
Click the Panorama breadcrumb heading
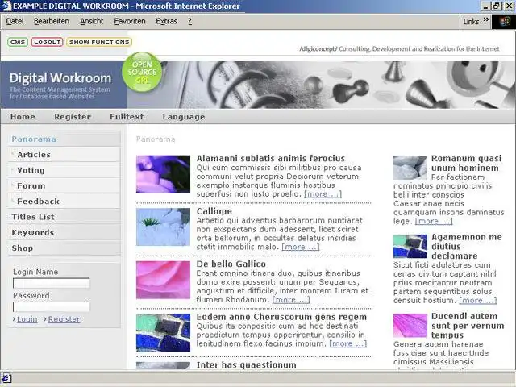156,139
